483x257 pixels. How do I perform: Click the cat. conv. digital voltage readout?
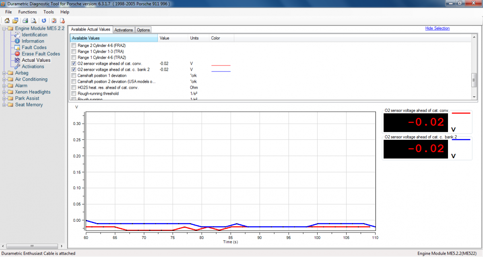click(415, 122)
